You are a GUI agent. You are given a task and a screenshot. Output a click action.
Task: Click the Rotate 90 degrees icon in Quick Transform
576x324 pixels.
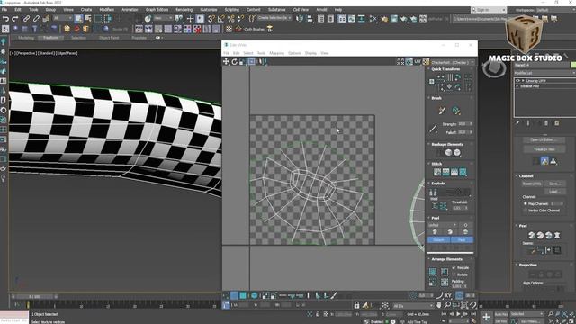(x=458, y=77)
